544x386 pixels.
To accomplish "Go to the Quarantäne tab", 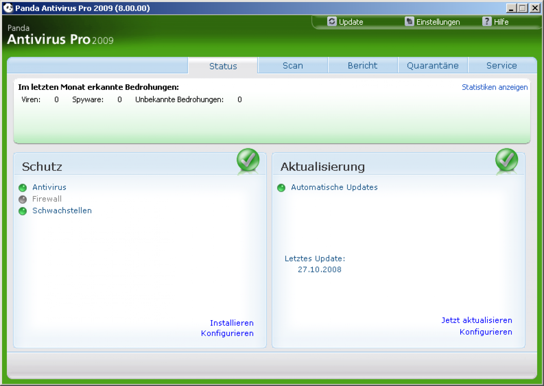I will (x=433, y=65).
